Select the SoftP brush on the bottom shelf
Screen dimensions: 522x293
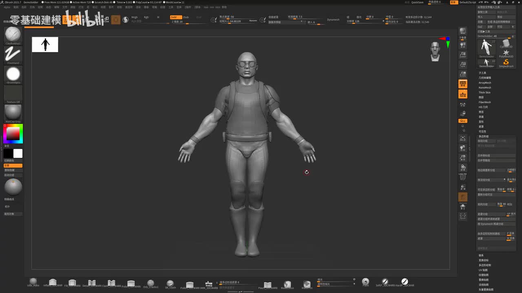coord(385,282)
